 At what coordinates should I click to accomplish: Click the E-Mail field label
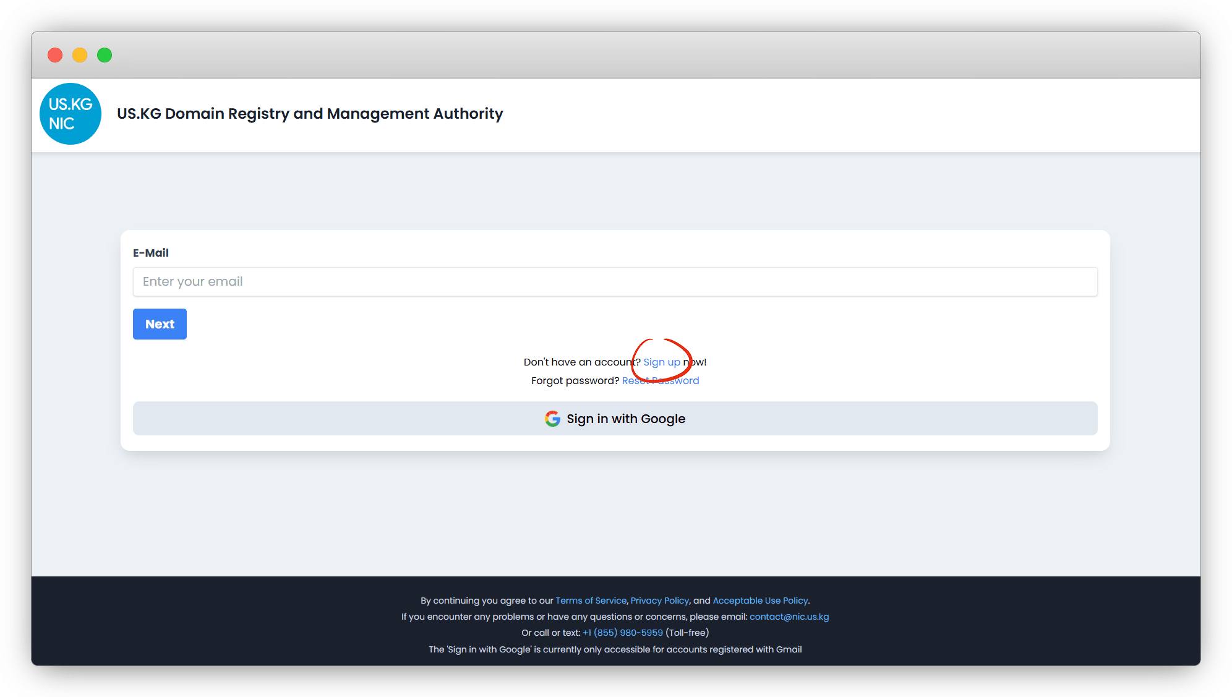[x=151, y=253]
